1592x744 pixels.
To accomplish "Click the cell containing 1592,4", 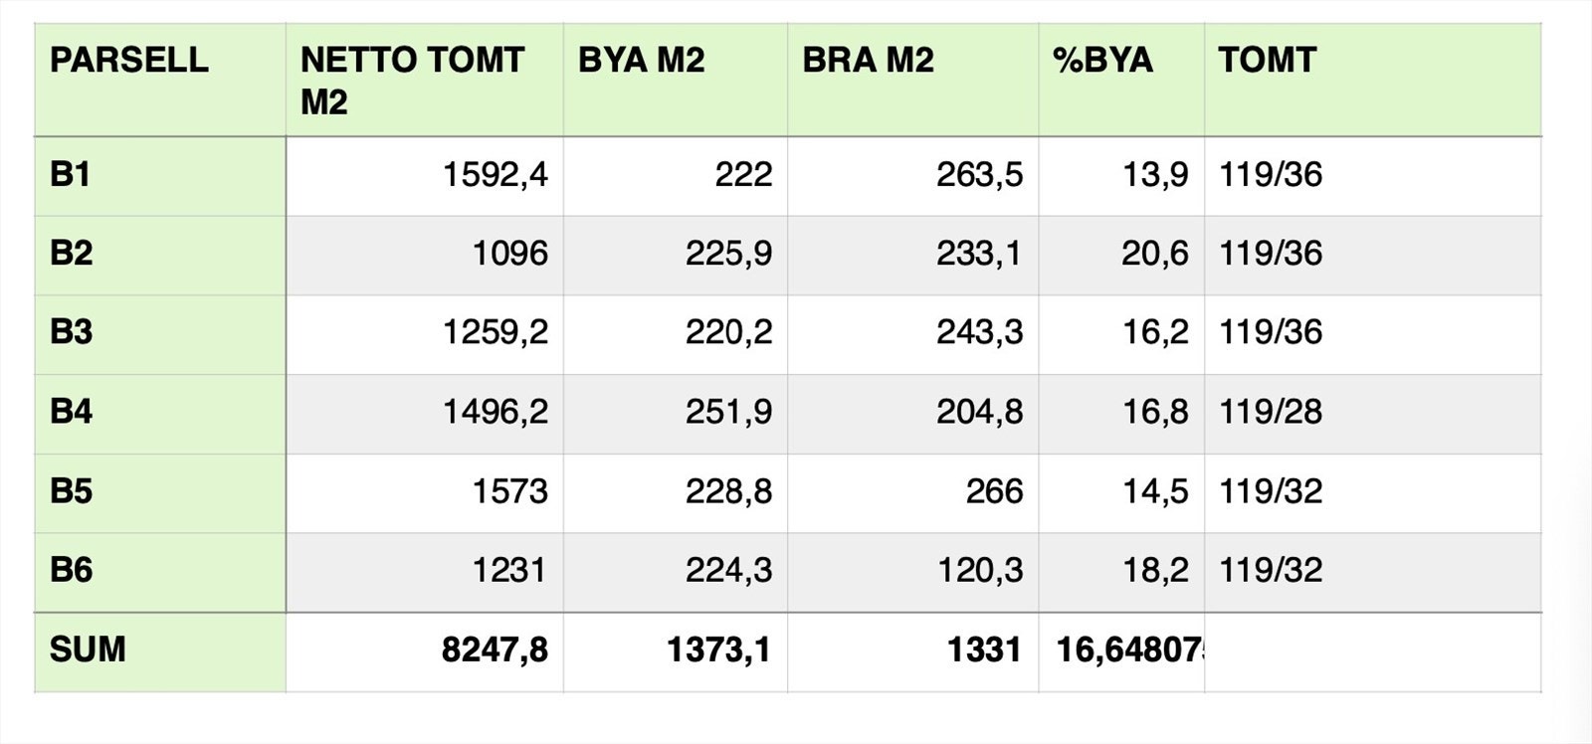I will coord(495,175).
